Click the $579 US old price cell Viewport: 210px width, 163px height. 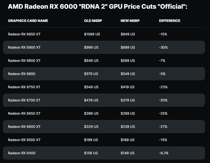[x=91, y=74]
